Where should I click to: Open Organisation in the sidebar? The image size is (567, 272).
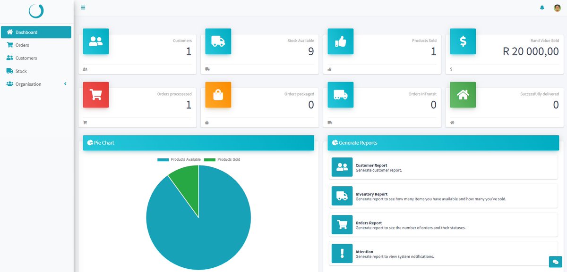click(x=36, y=84)
